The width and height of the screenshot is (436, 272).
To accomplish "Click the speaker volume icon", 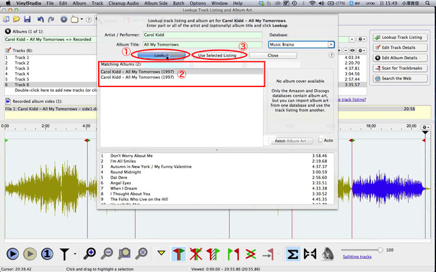I will [x=328, y=254].
